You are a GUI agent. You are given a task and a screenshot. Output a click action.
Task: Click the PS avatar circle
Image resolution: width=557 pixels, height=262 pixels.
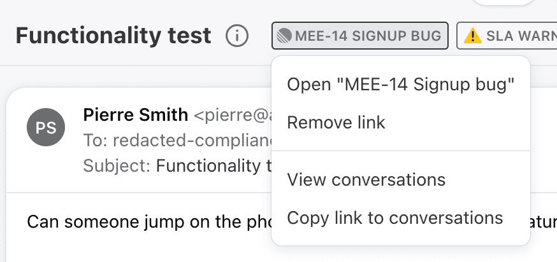[x=46, y=127]
